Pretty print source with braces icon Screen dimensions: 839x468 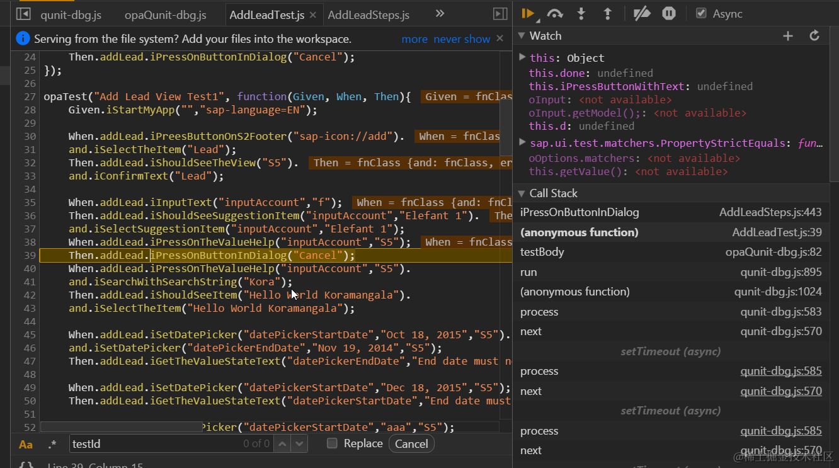[26, 465]
